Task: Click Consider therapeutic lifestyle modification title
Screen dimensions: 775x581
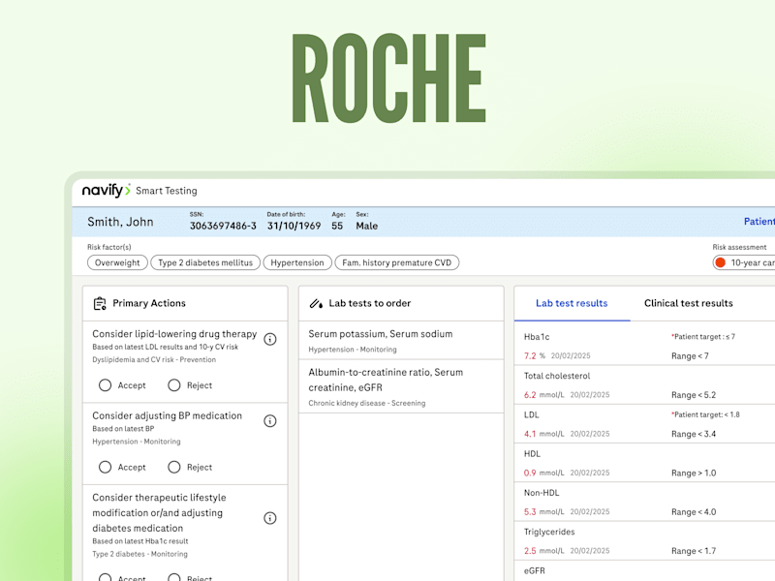Action: 159,513
